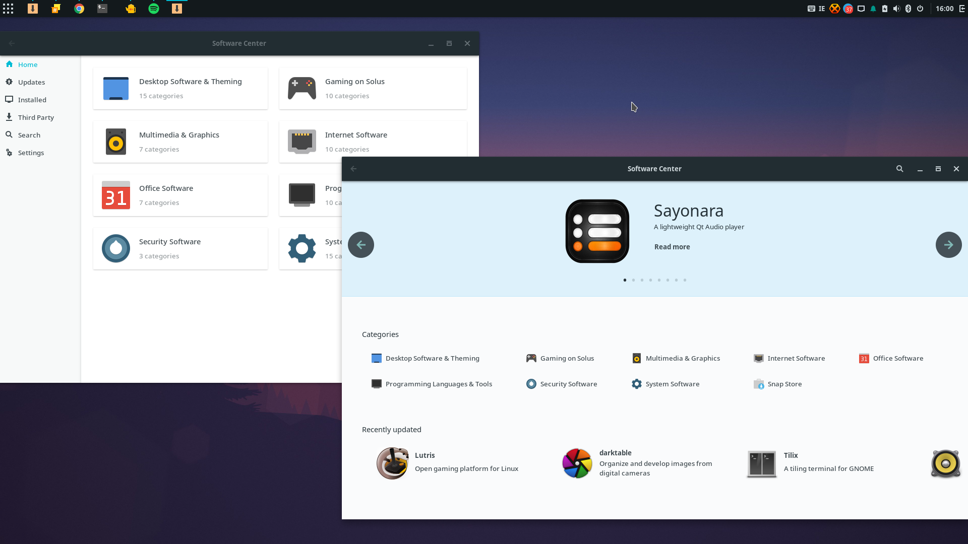Click the search icon in the front Software Center titlebar
Viewport: 968px width, 544px height.
pyautogui.click(x=899, y=169)
